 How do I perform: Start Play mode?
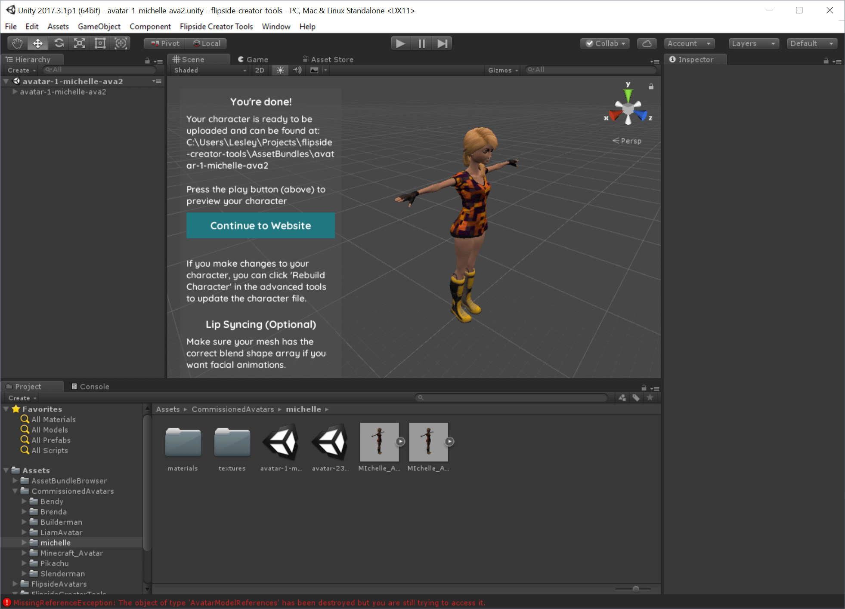tap(400, 43)
